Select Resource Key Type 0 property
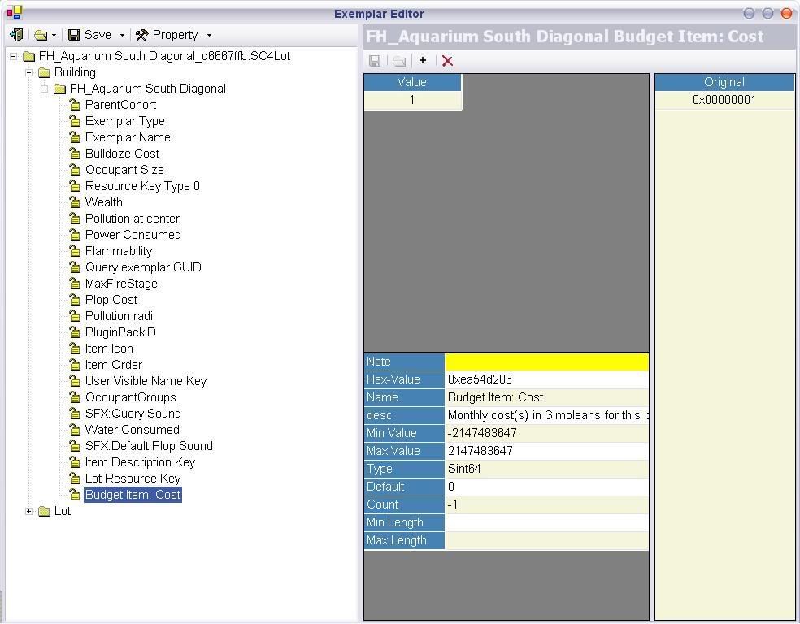Viewport: 800px width, 624px height. click(x=142, y=186)
